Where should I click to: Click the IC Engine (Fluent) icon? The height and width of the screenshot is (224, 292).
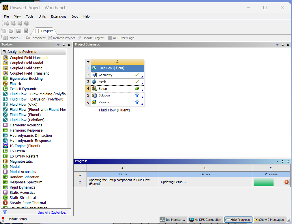[5, 146]
